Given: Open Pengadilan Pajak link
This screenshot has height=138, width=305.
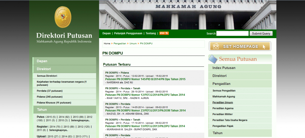Looking at the screenshot, I should [223, 126].
